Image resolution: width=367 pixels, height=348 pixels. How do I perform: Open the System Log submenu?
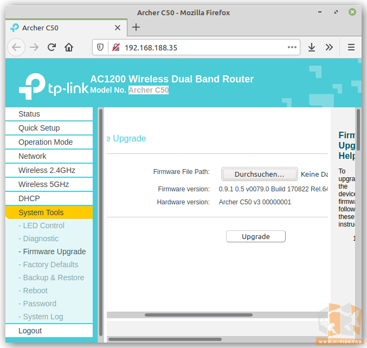tap(41, 317)
